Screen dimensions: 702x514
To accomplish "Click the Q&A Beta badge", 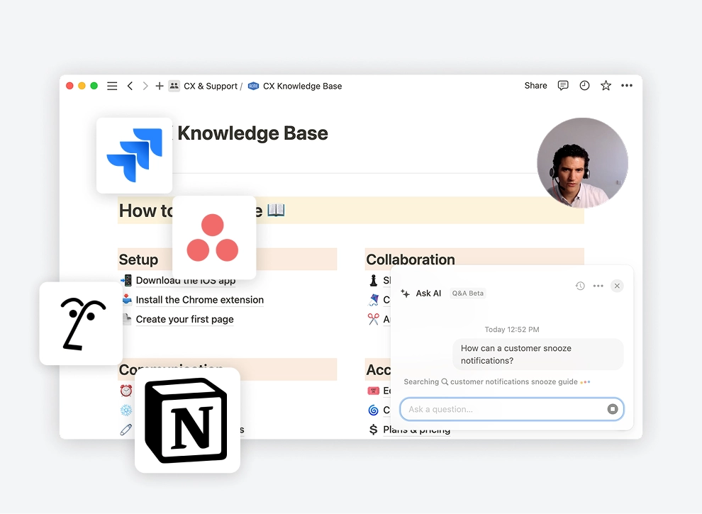I will coord(468,294).
